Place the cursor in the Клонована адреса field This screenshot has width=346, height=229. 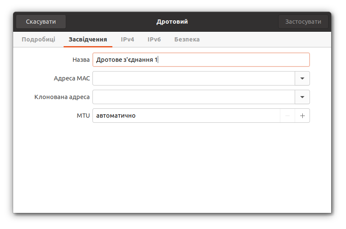[193, 97]
